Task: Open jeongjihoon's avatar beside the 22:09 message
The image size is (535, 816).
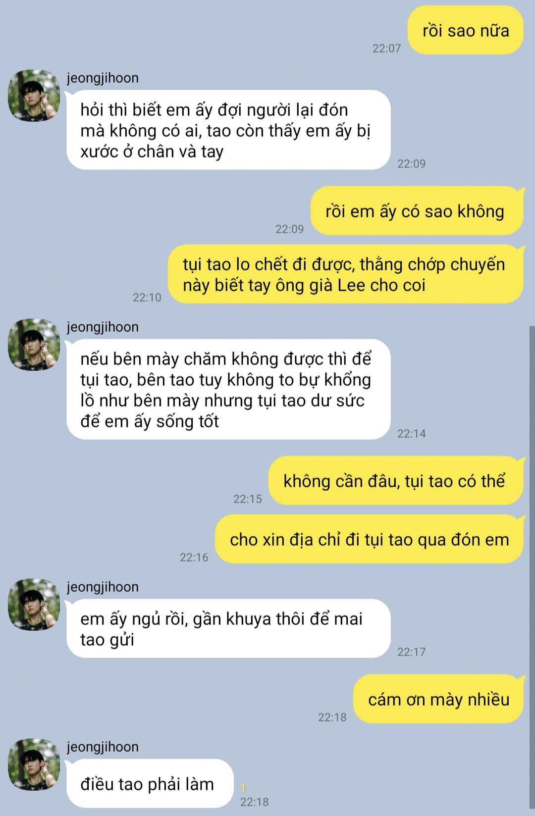Action: [x=34, y=95]
